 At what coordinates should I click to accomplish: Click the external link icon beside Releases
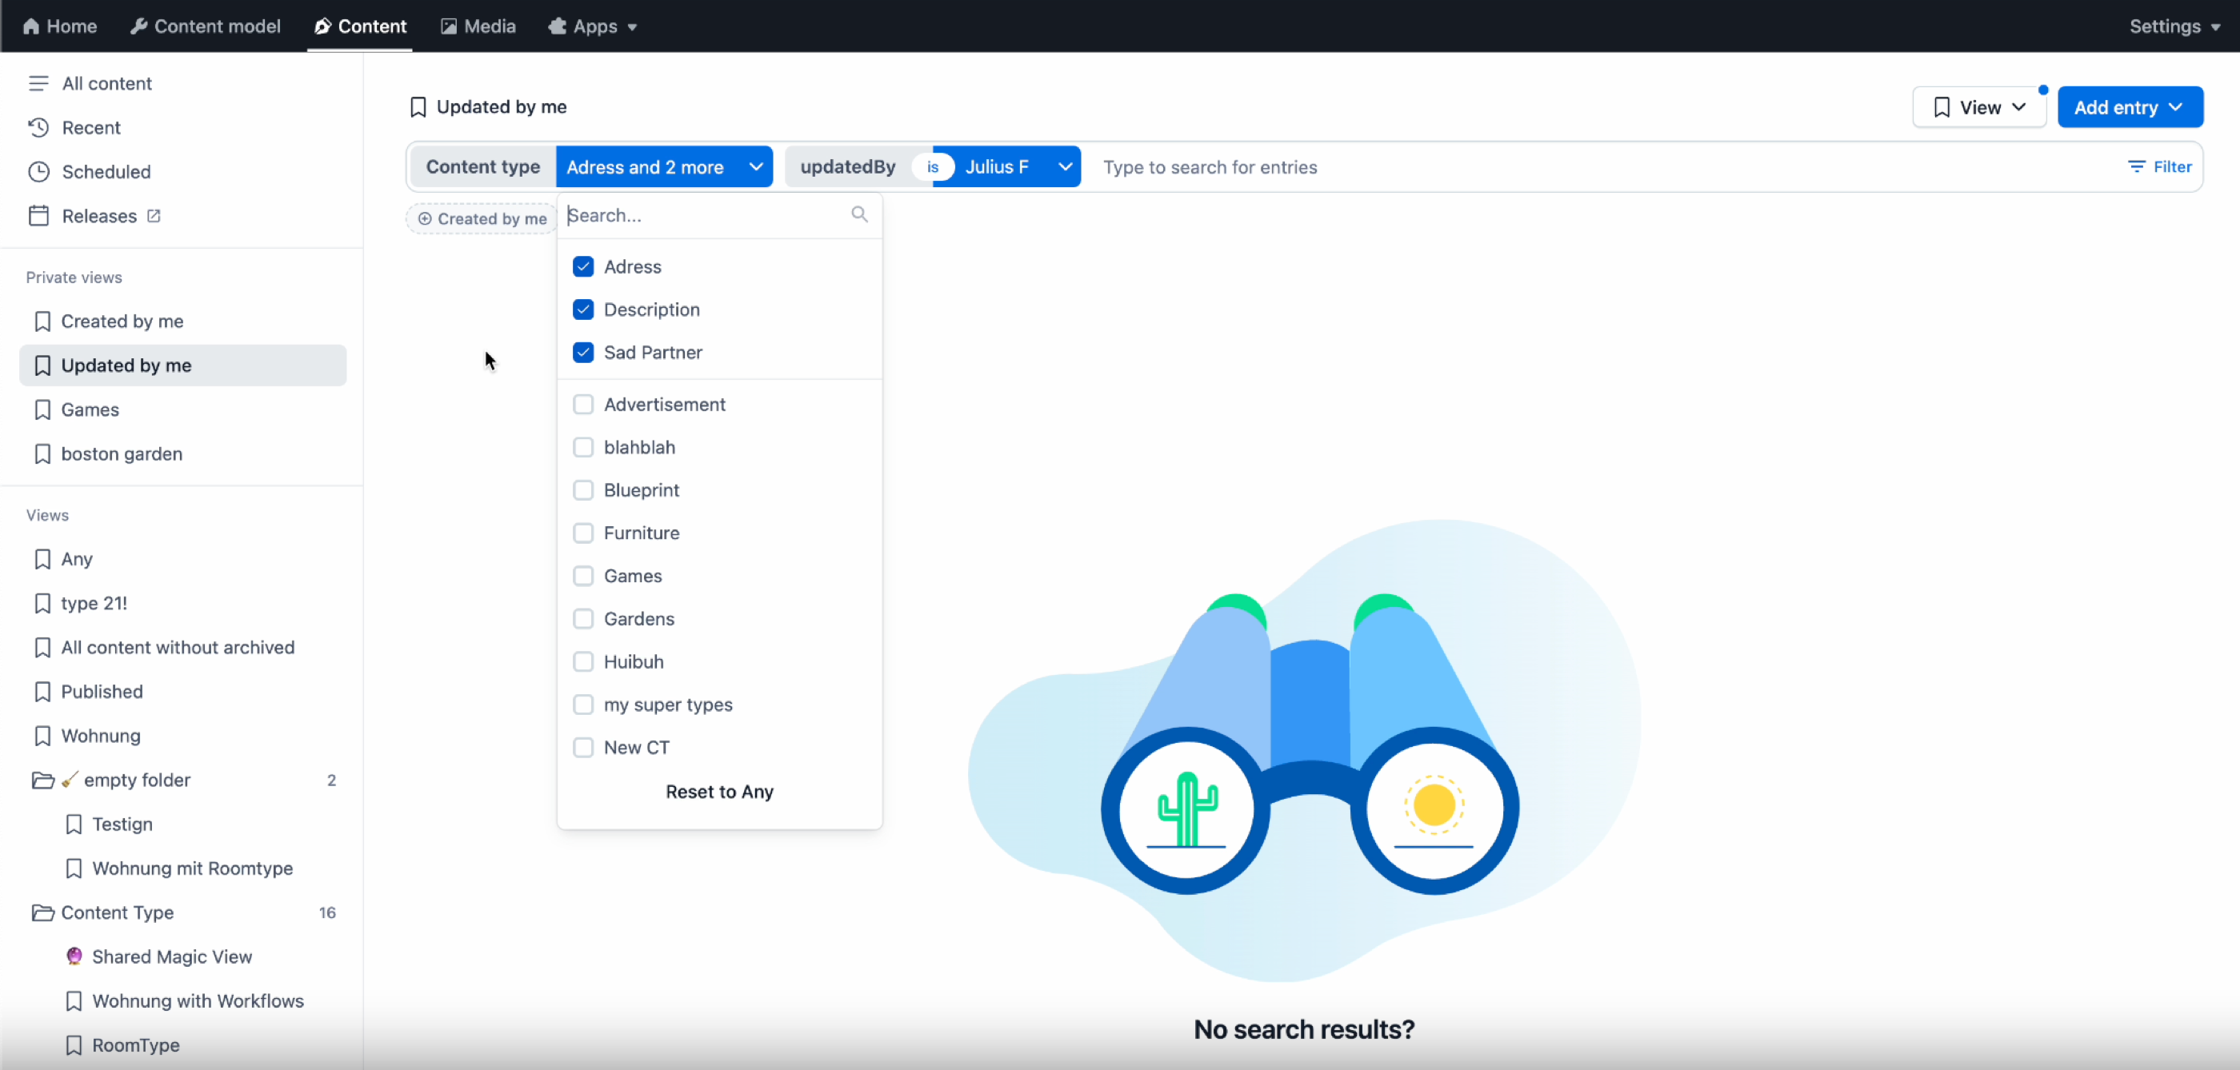pos(154,216)
